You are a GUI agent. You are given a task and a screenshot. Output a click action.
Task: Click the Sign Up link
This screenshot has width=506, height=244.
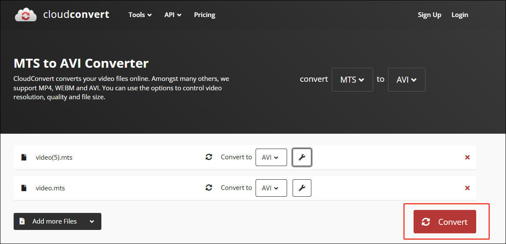(429, 15)
